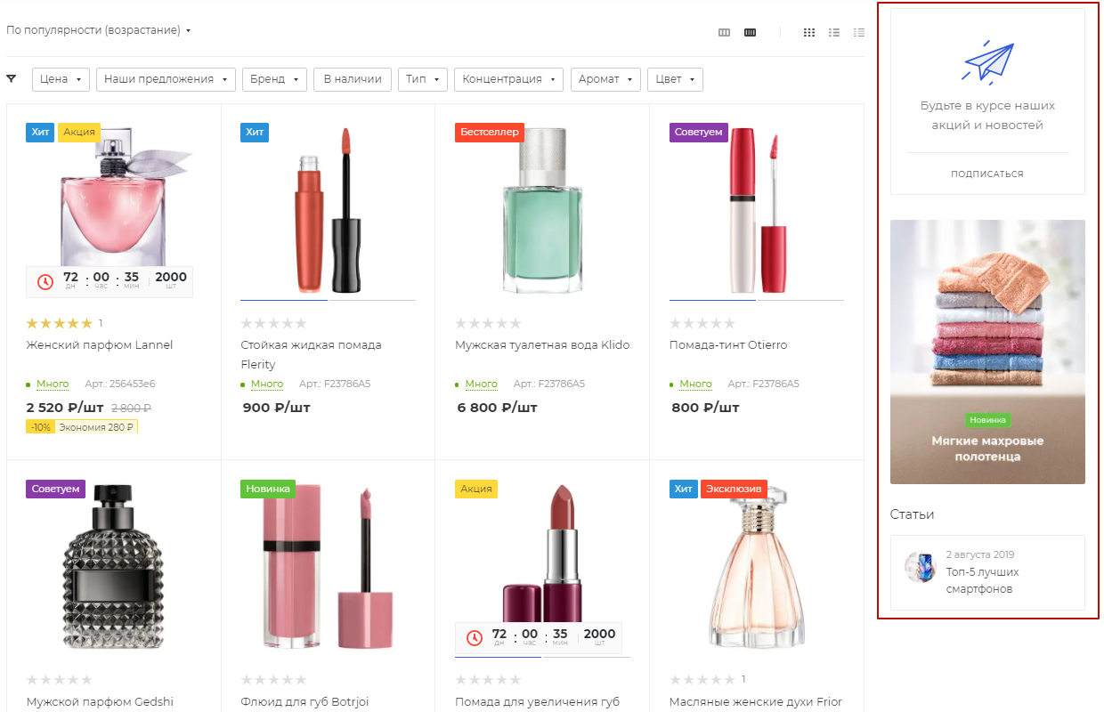Image resolution: width=1104 pixels, height=712 pixels.
Task: Rate Мужской парфюм Gedshi five stars
Action: pyautogui.click(x=86, y=679)
